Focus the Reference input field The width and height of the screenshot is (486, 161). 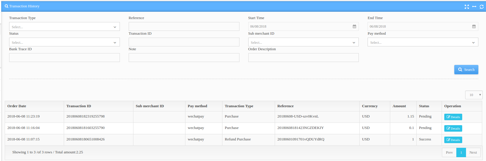(184, 27)
